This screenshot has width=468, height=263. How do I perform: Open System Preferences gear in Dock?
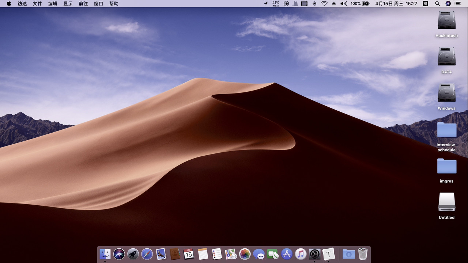(x=314, y=254)
